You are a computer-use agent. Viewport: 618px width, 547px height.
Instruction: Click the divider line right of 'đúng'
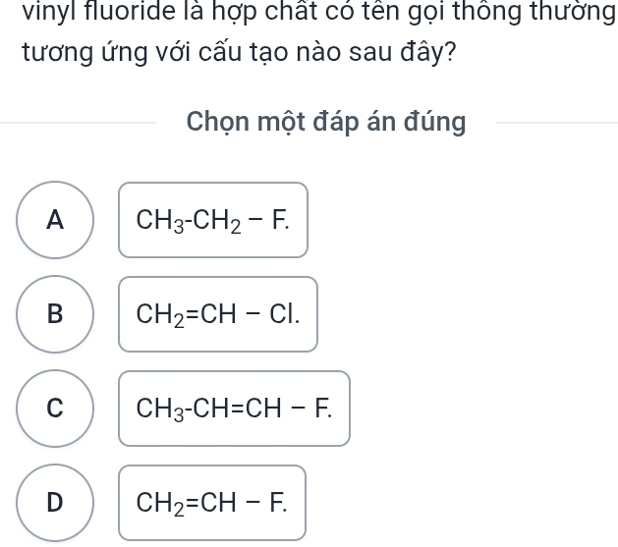[557, 123]
